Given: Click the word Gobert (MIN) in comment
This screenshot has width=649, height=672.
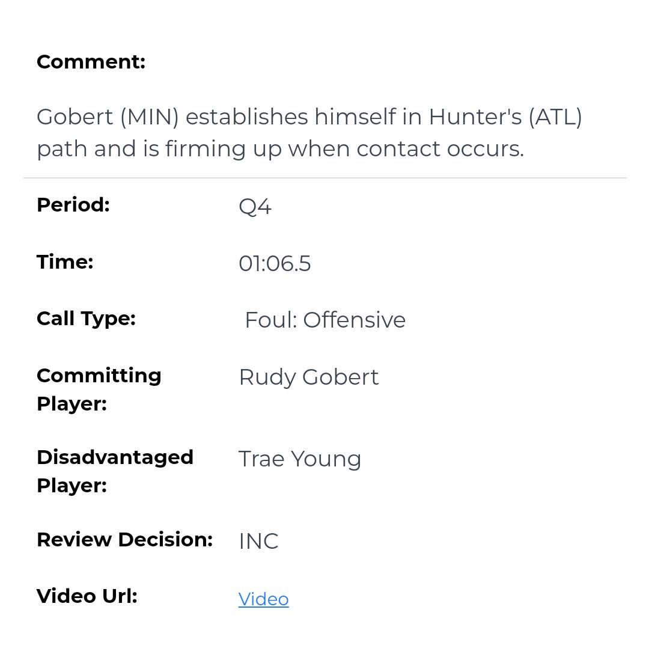Looking at the screenshot, I should click(x=108, y=117).
